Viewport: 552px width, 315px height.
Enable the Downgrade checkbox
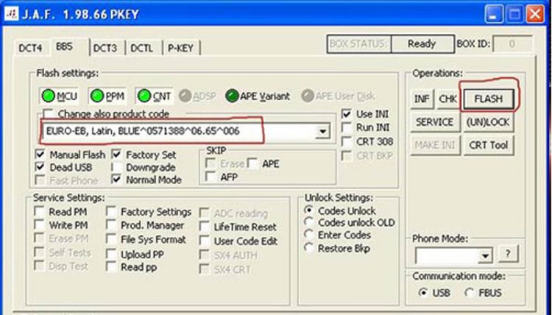point(116,167)
